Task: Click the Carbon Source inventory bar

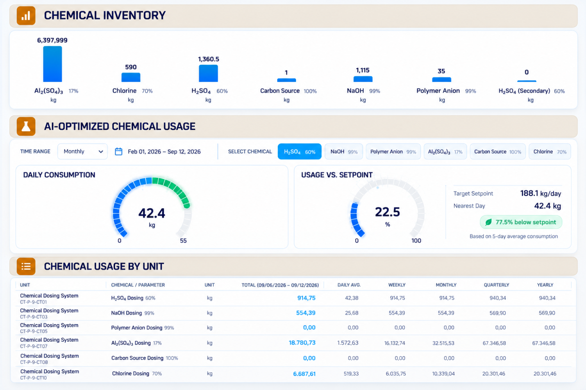Action: pos(286,80)
